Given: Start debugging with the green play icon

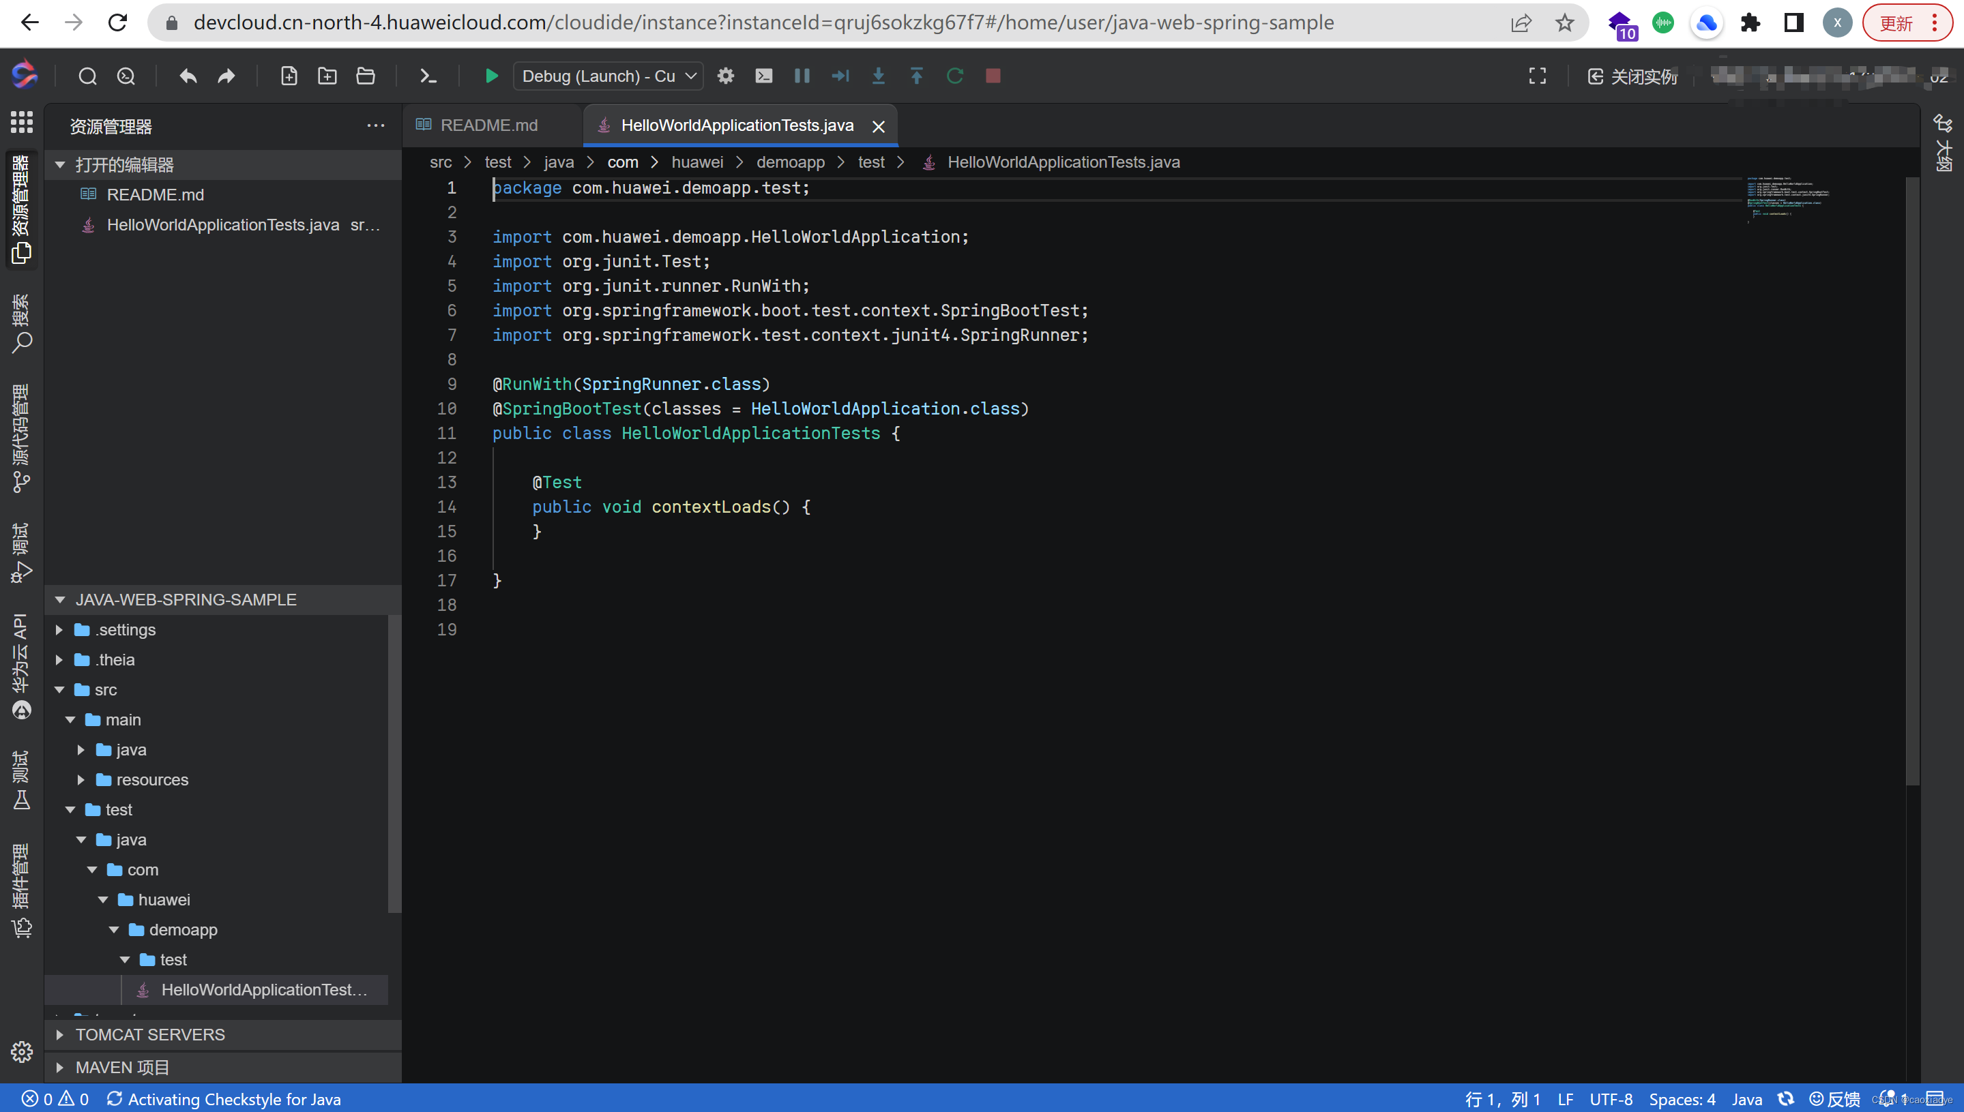Looking at the screenshot, I should pos(491,76).
